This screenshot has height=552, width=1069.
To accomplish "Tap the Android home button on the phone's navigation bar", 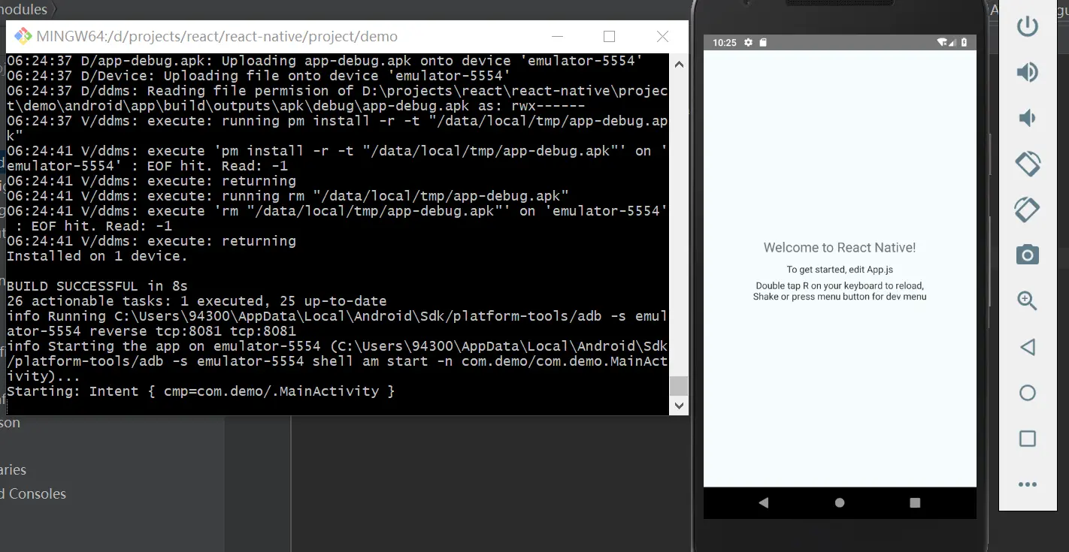I will 840,502.
